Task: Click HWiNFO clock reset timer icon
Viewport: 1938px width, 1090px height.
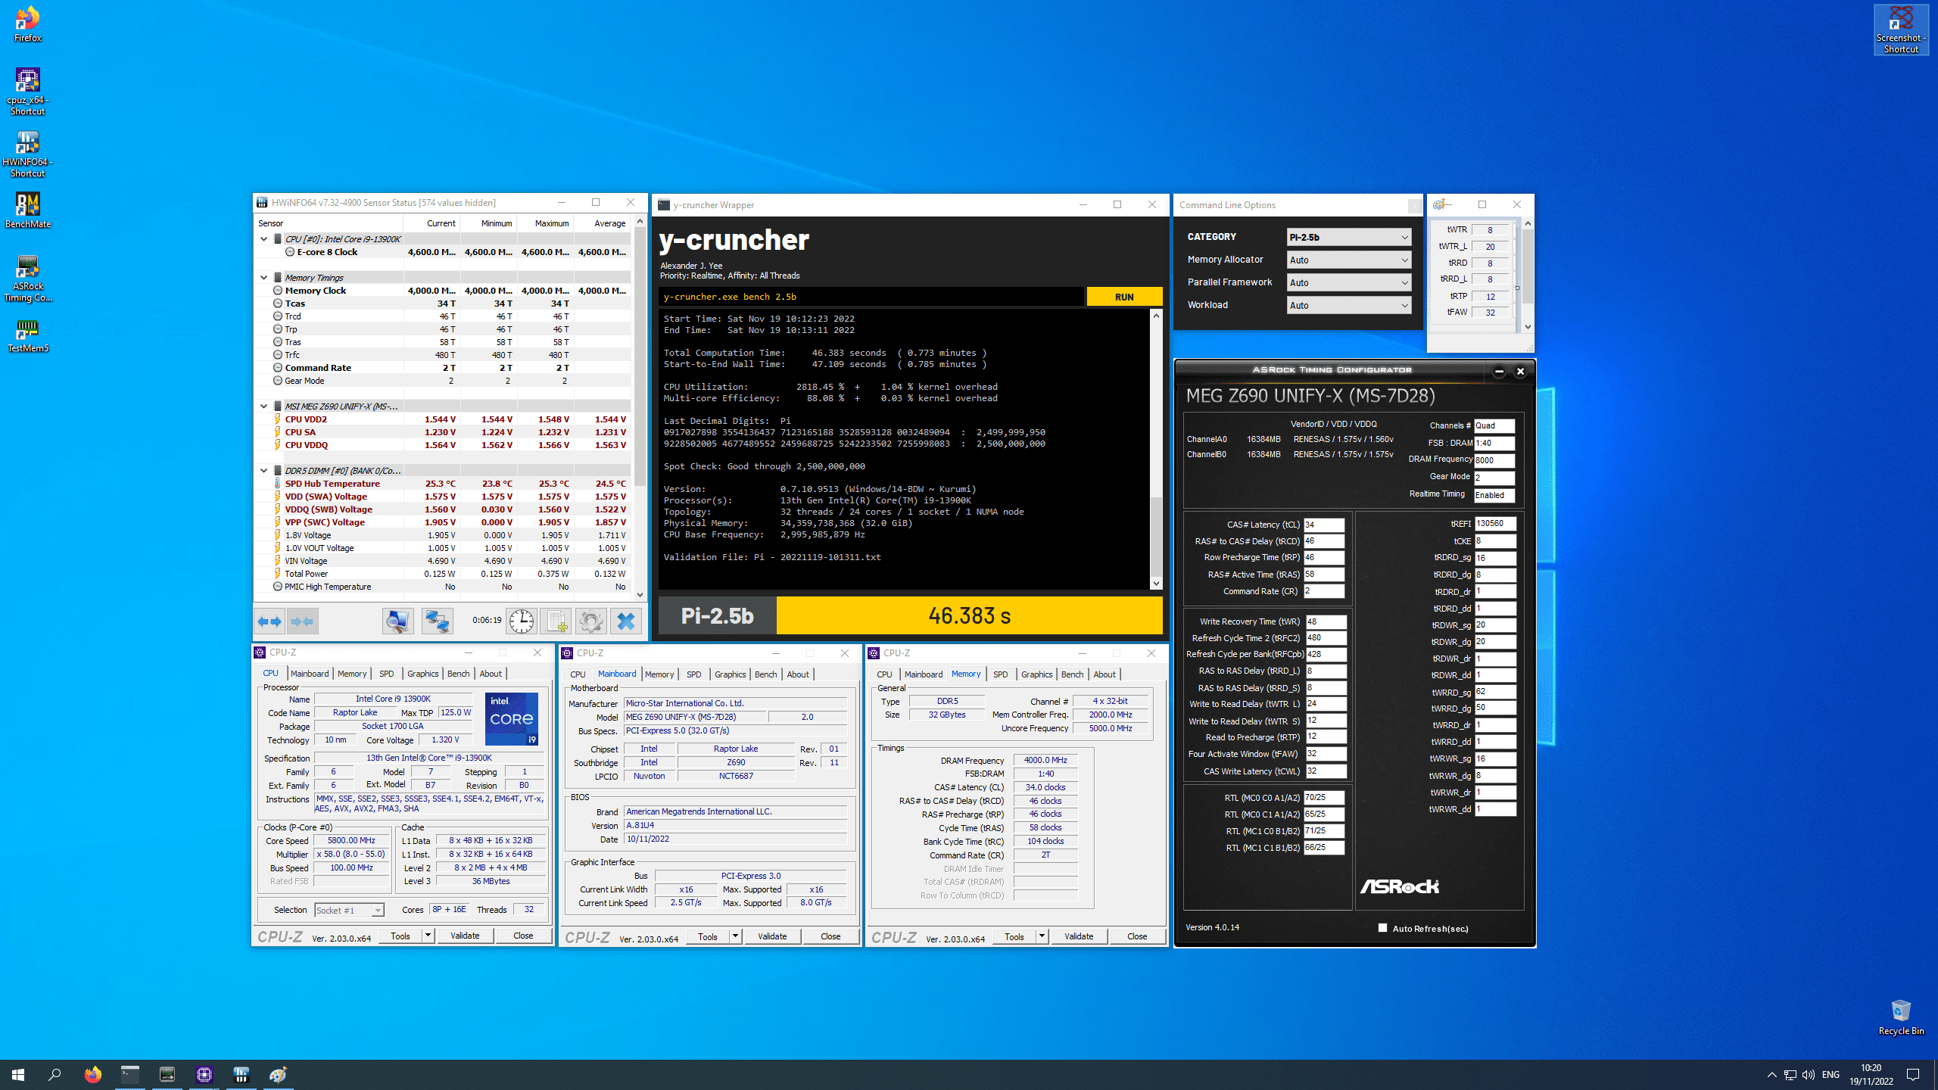Action: point(522,621)
